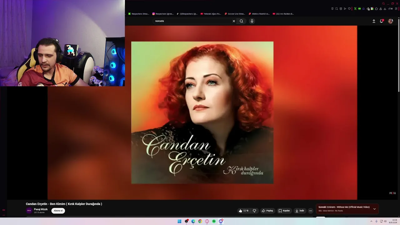Switch to the Atletico Madrid vs tab
The width and height of the screenshot is (400, 225).
(x=259, y=14)
